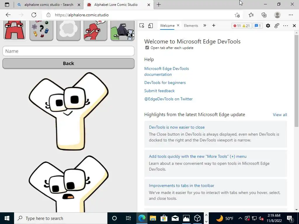
Task: Open the notification center icon
Action: click(x=290, y=218)
